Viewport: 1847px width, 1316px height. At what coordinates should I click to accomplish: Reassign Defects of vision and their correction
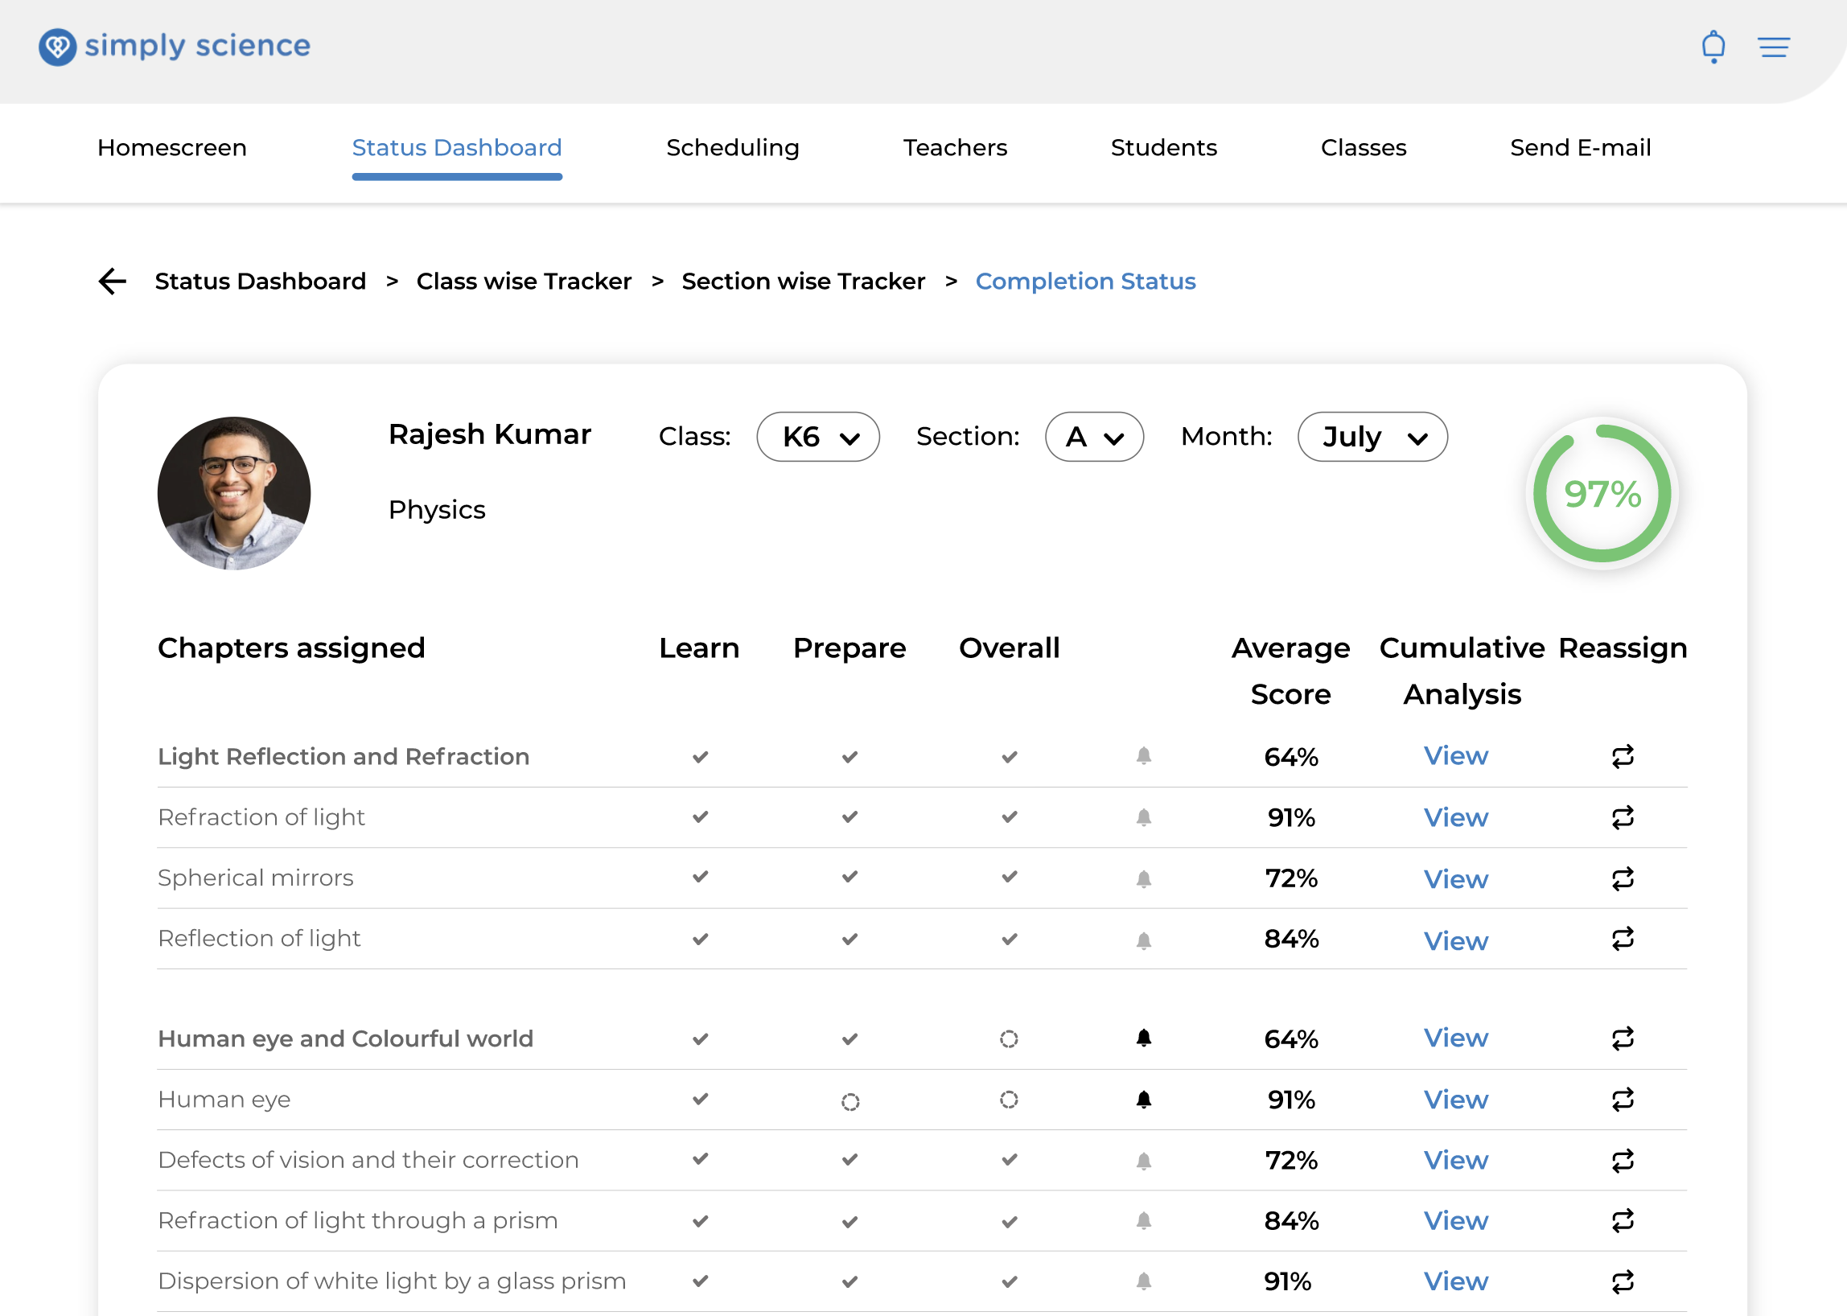(1623, 1162)
